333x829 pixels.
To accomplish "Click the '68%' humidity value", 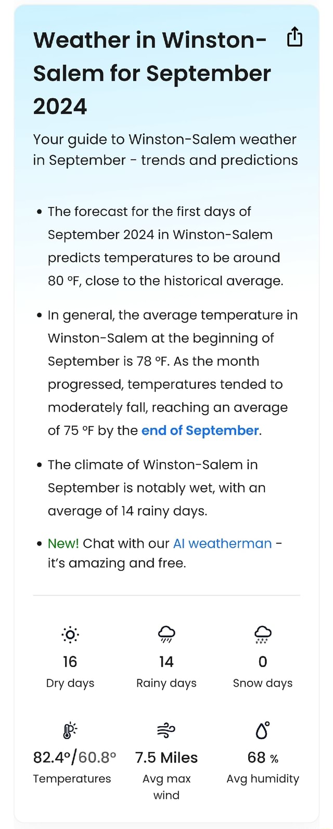I will pyautogui.click(x=262, y=757).
